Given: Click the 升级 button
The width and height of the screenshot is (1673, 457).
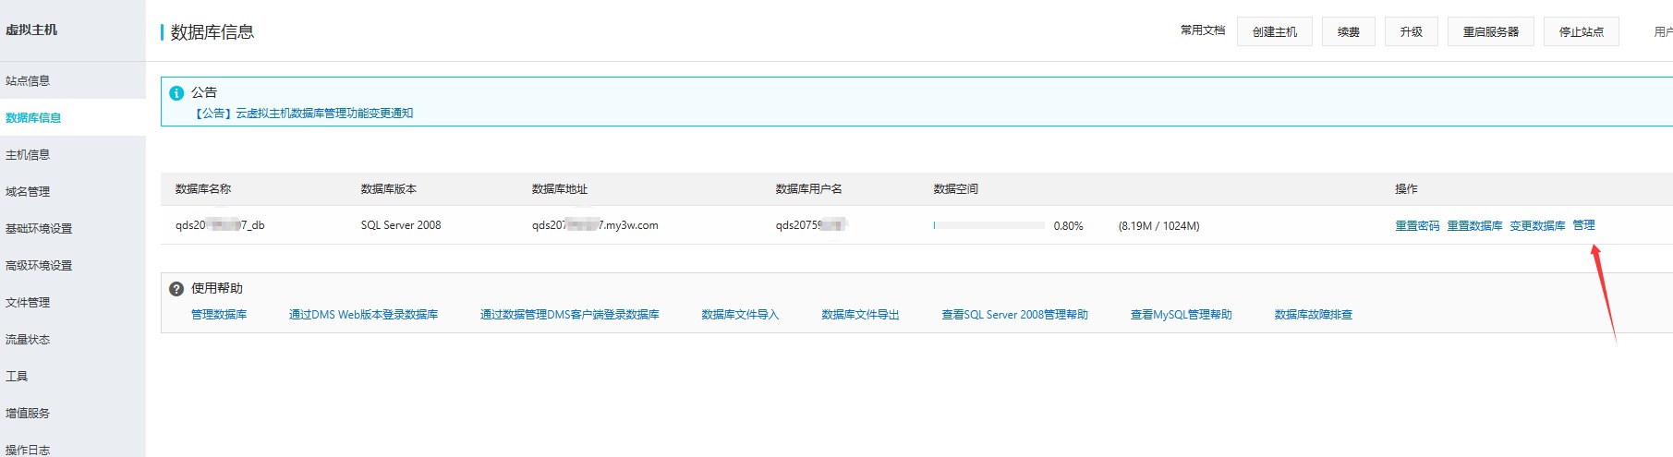Looking at the screenshot, I should click(1412, 31).
